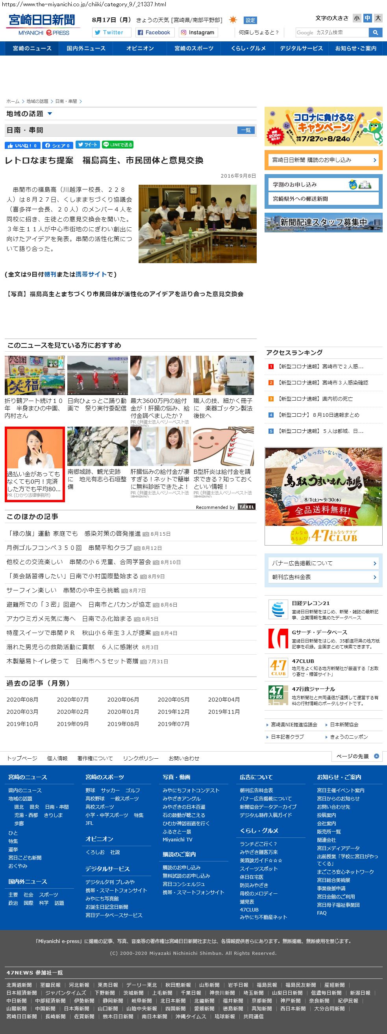
Task: Click the 北海道新聞 link in 47NEWS list
Action: point(19,985)
